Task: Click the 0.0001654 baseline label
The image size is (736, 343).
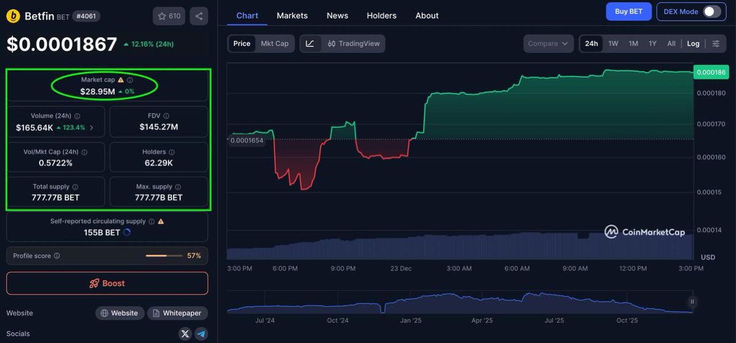Action: 247,140
